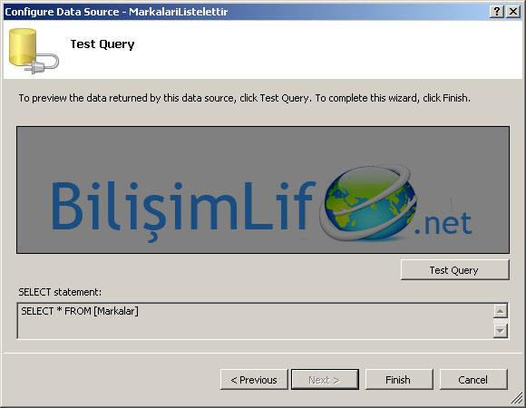Click the database plug icon in the header
This screenshot has height=408, width=526.
coord(34,51)
